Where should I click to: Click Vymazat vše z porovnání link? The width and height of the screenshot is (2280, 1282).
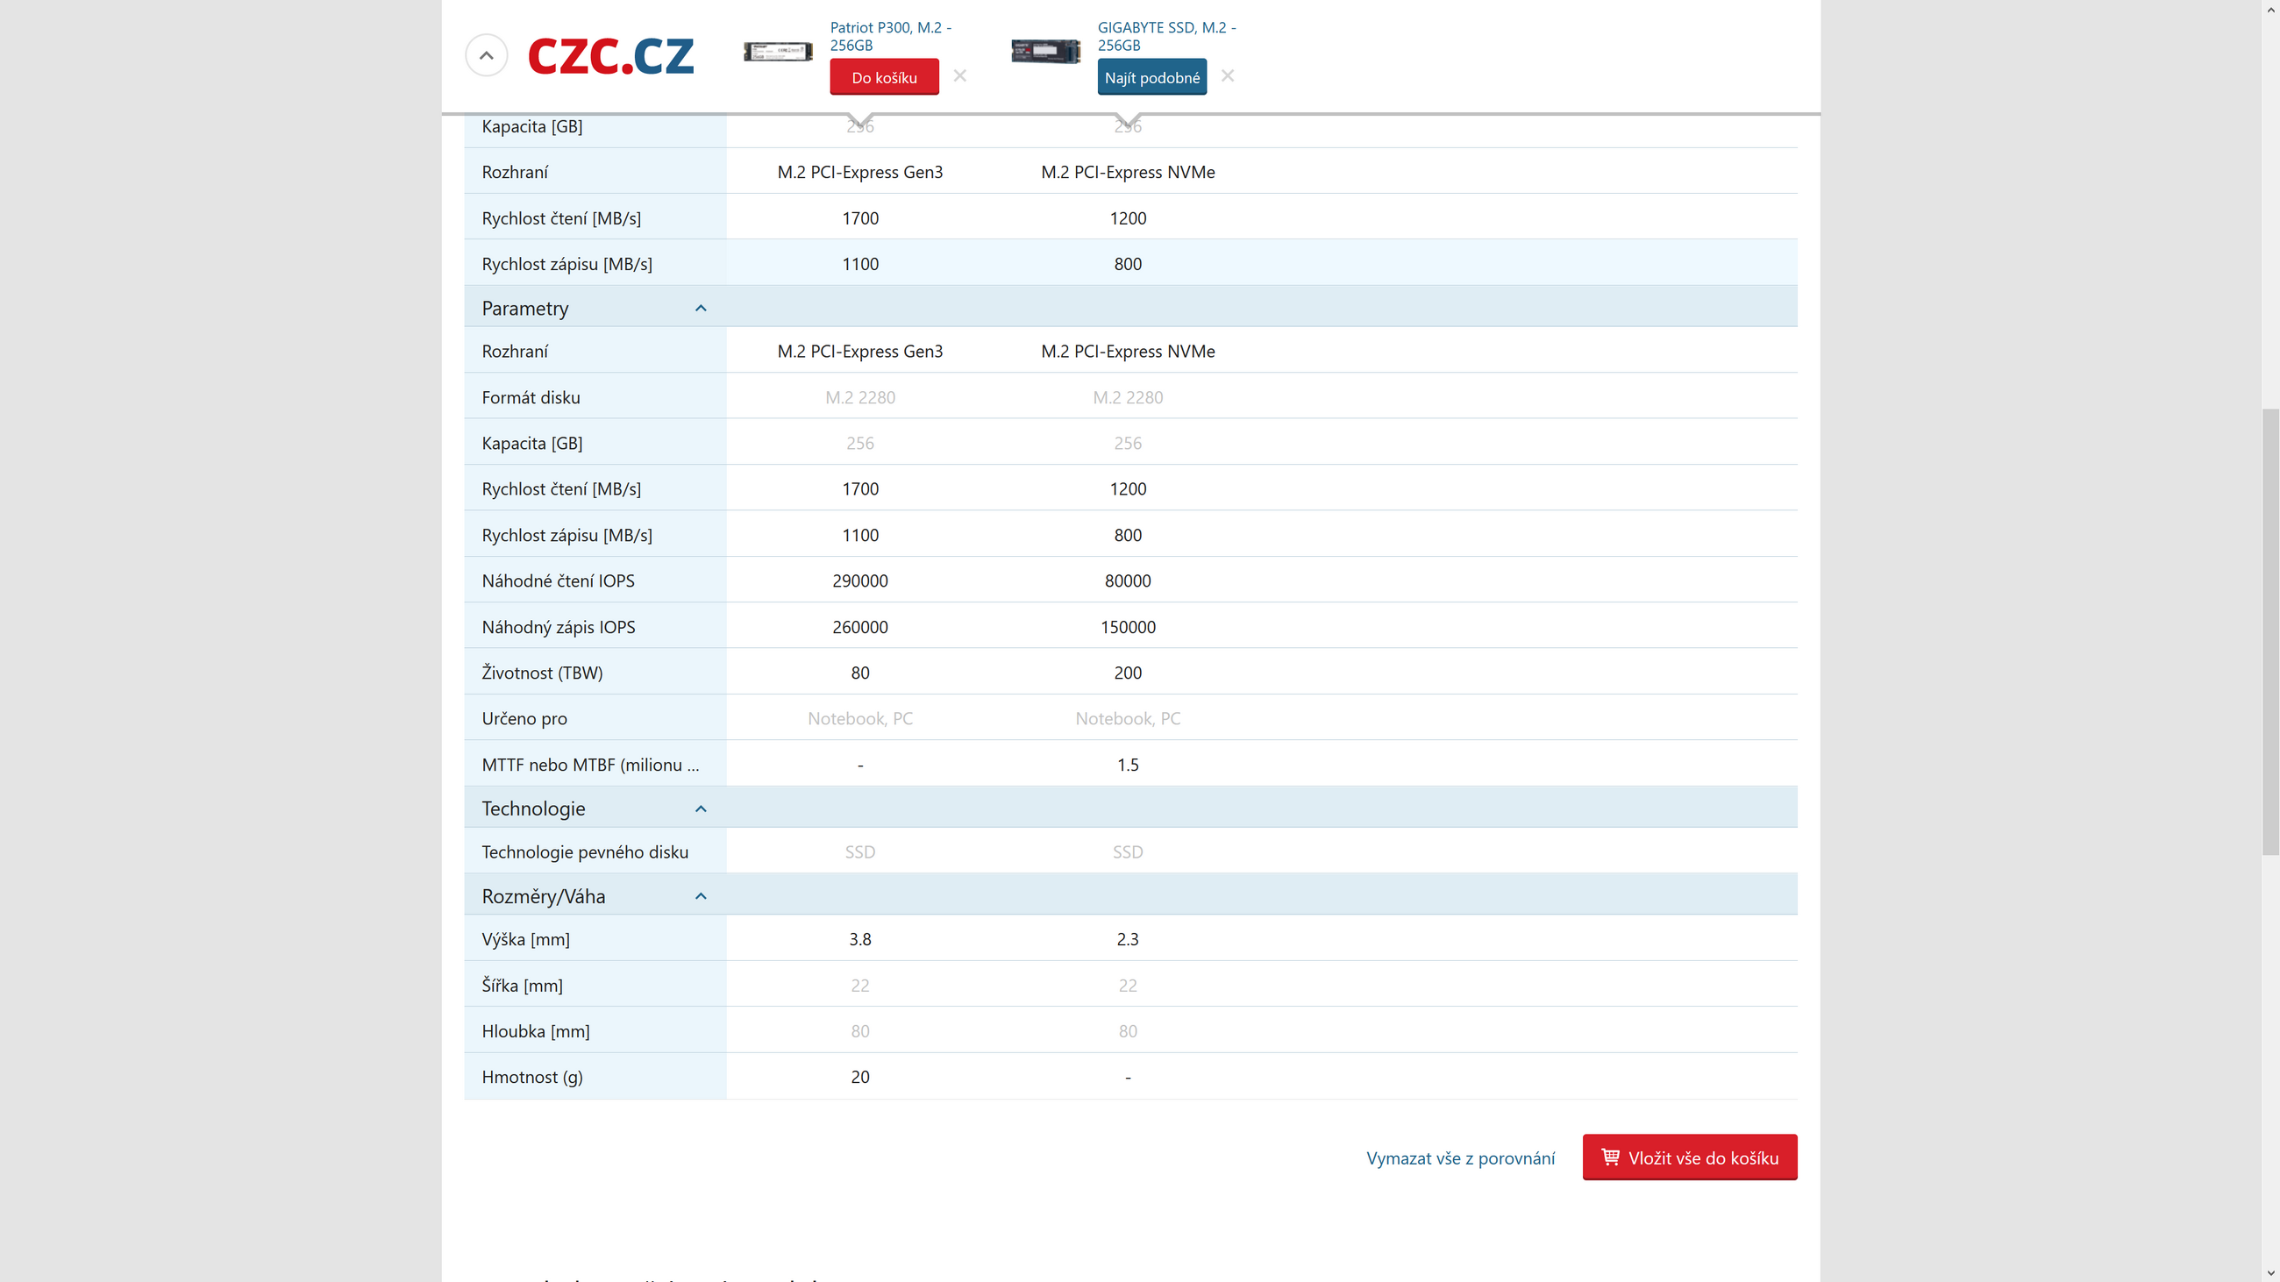[1459, 1158]
